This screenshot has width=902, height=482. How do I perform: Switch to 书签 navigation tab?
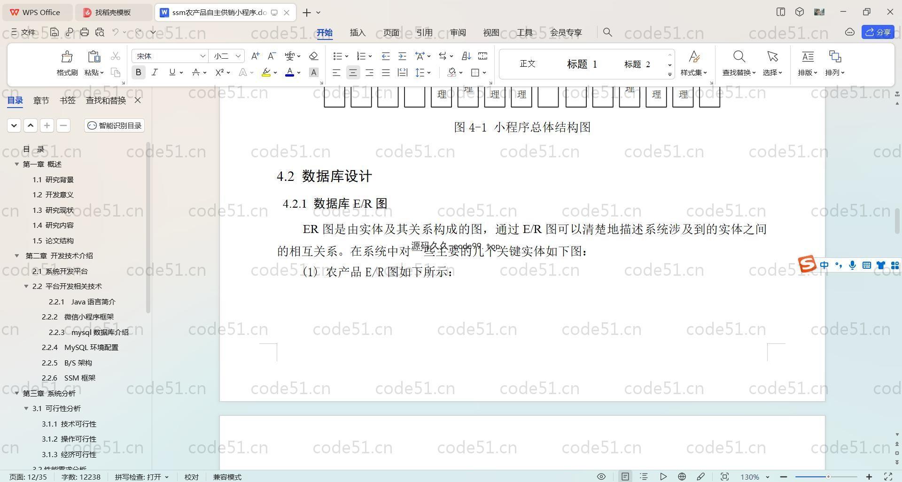(x=68, y=100)
